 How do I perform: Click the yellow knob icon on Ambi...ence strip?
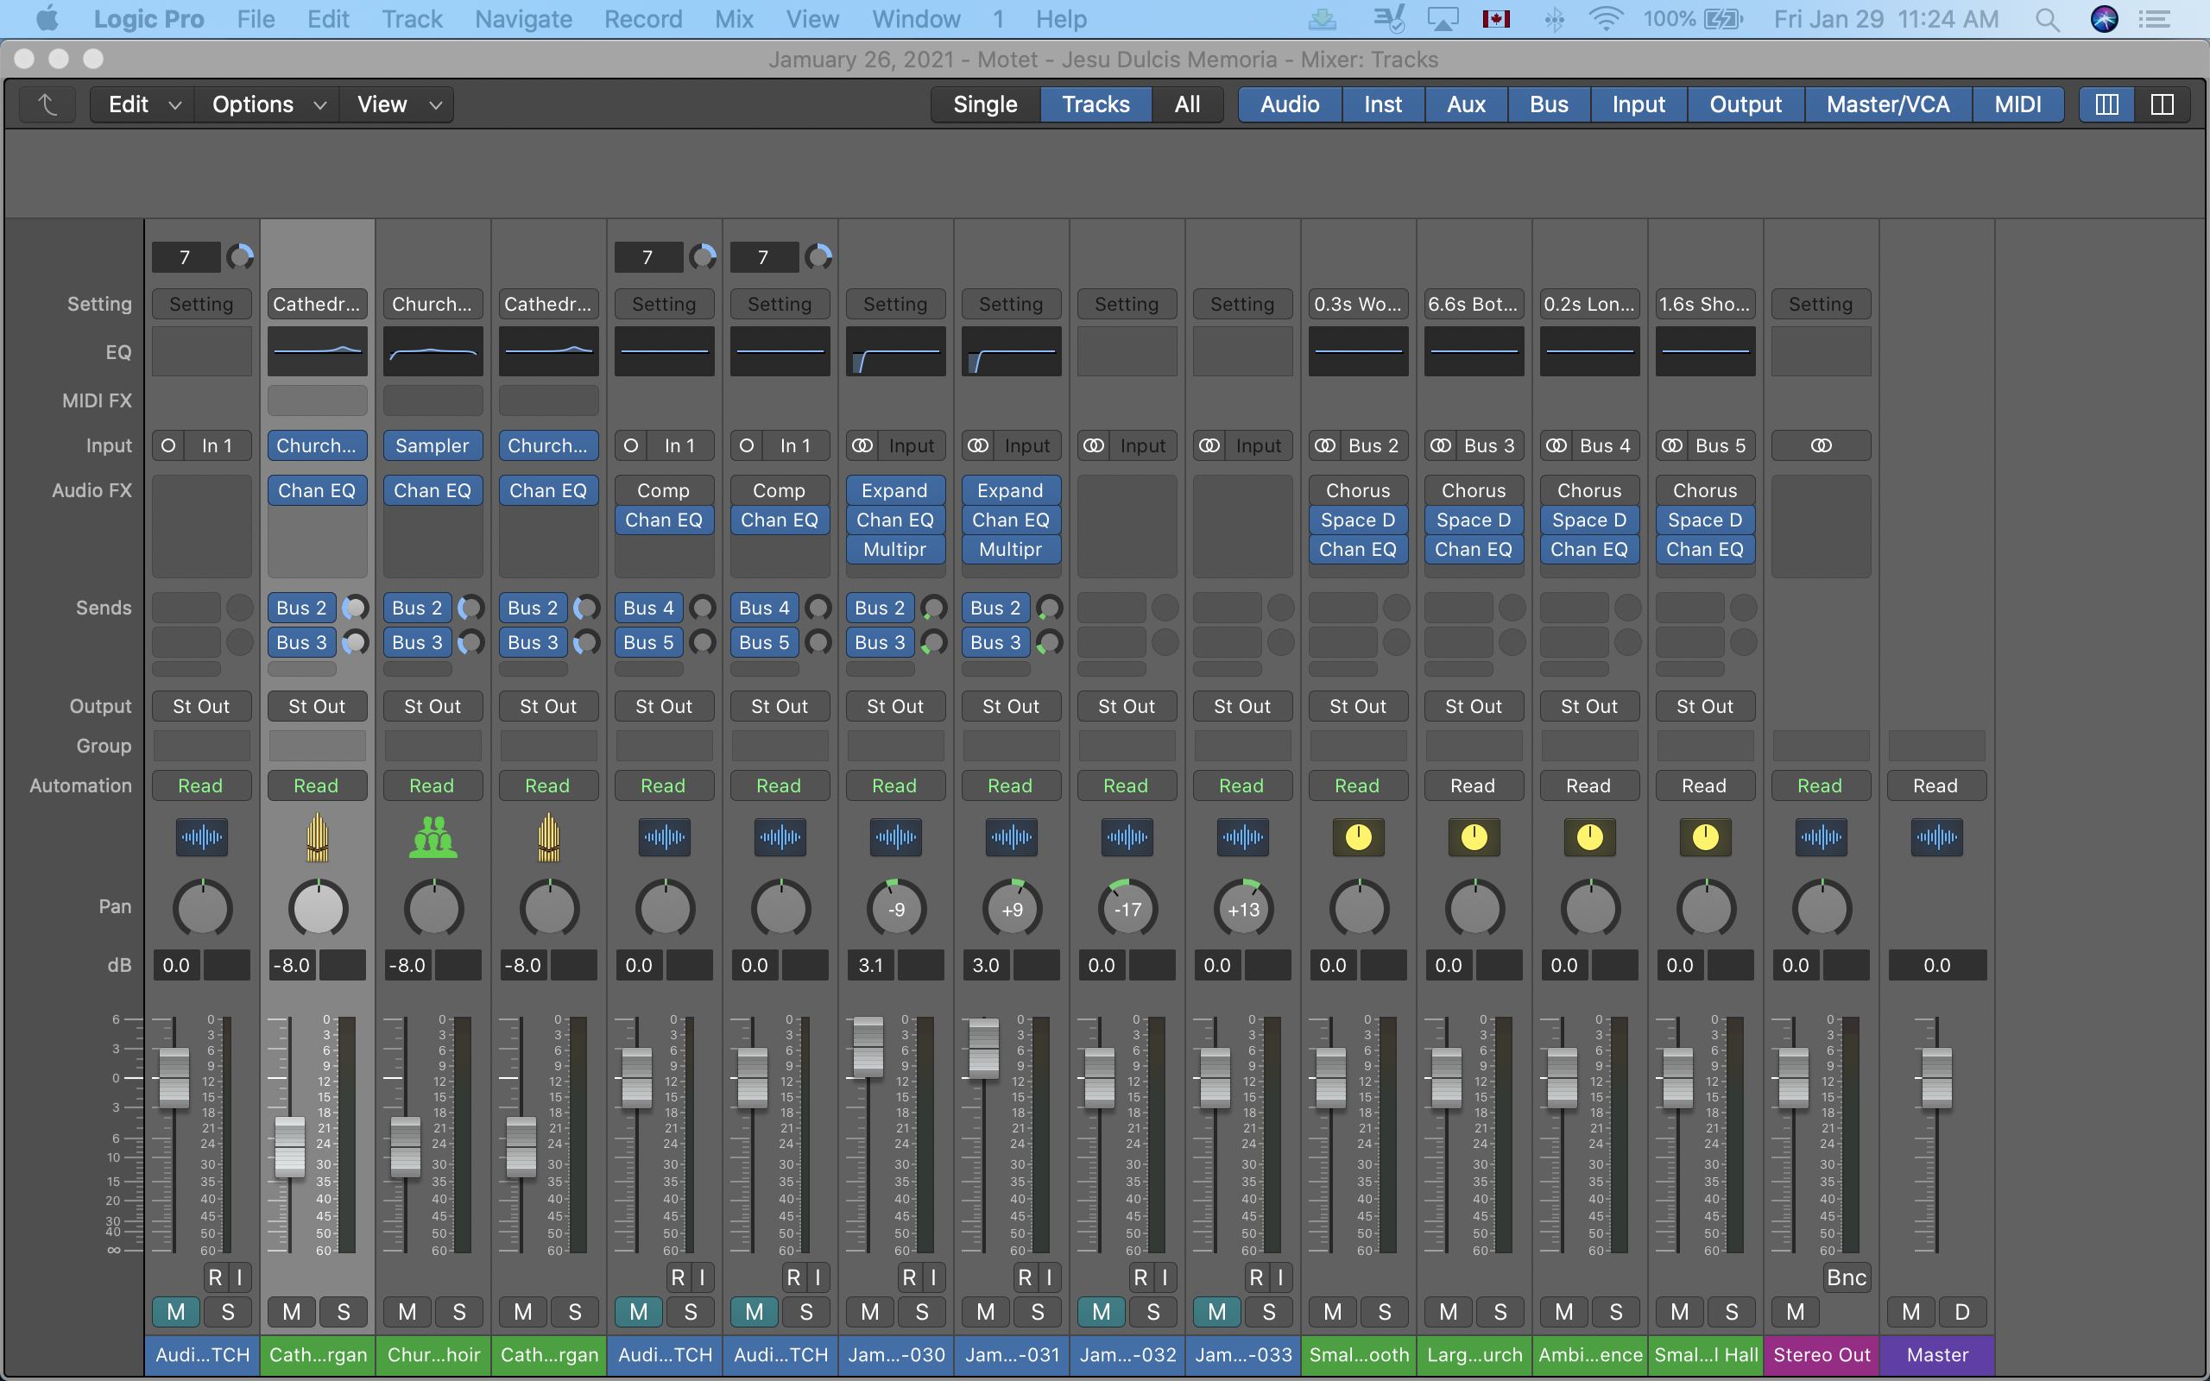pyautogui.click(x=1589, y=836)
